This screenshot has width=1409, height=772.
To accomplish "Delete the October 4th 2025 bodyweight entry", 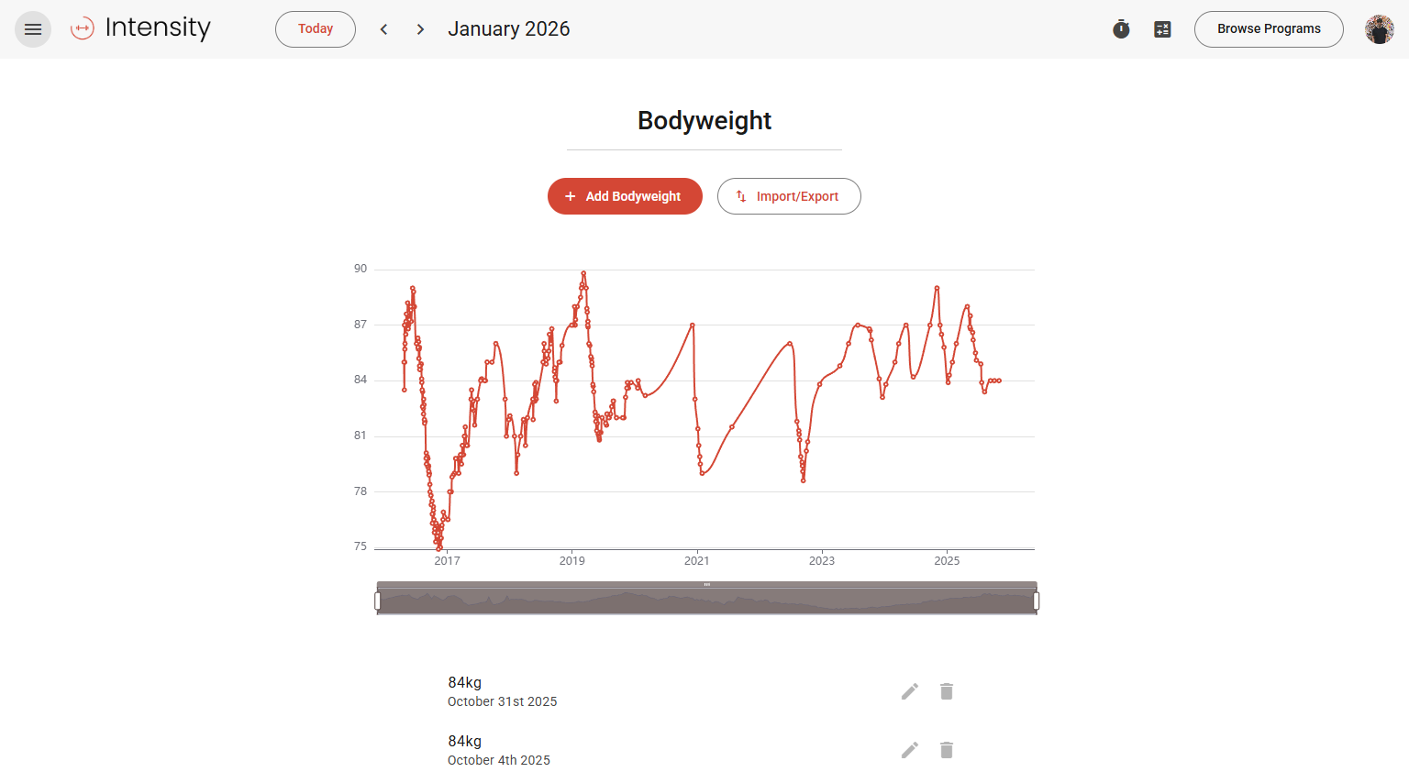I will click(947, 750).
